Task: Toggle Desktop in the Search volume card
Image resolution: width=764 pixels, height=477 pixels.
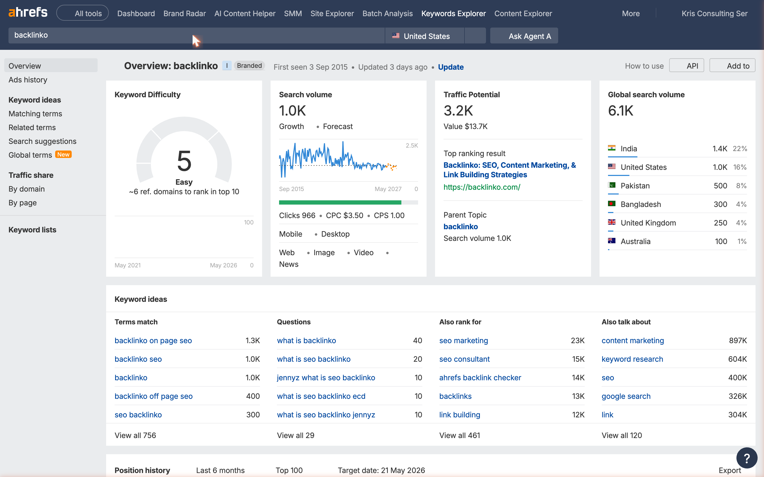Action: pos(335,234)
